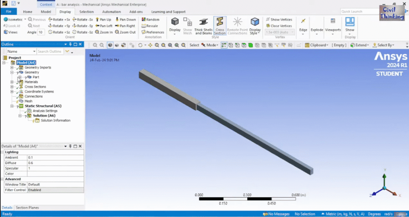Click the Color property field

pos(55,174)
